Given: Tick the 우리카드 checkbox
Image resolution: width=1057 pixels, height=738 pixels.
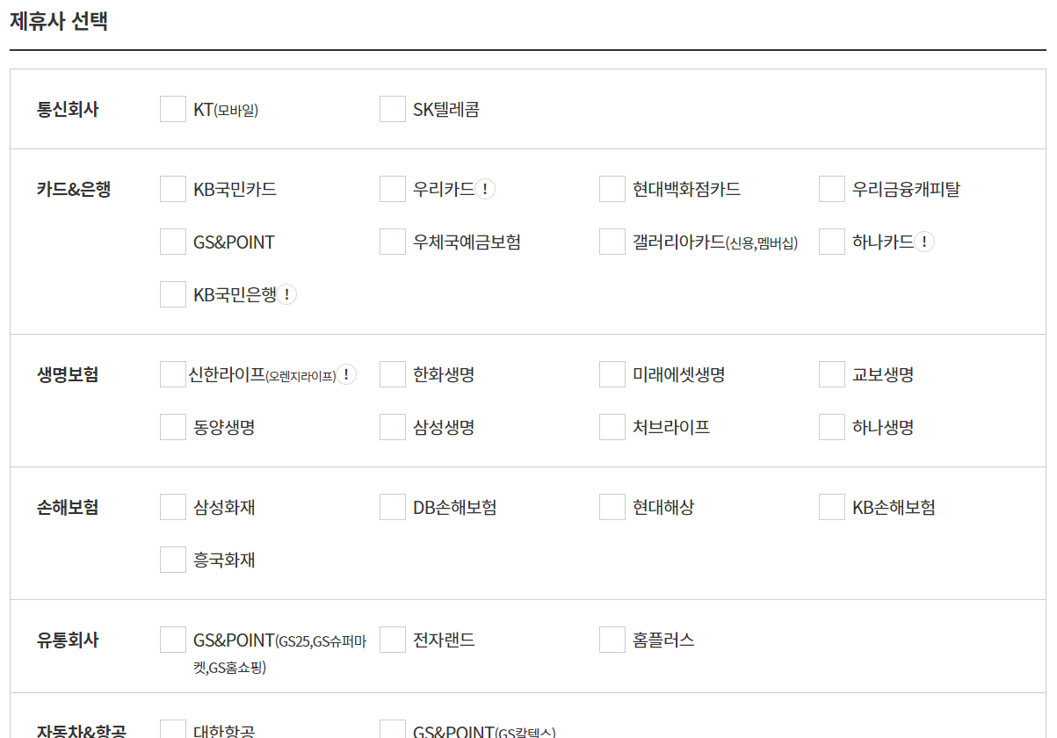Looking at the screenshot, I should 393,189.
